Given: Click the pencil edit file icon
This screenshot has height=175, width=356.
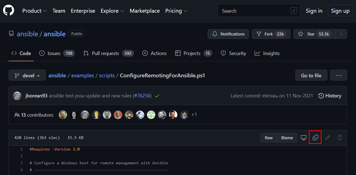Looking at the screenshot, I should (x=328, y=138).
